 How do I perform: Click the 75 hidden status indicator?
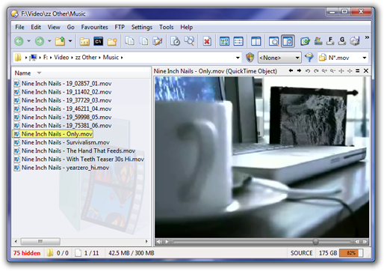point(27,253)
